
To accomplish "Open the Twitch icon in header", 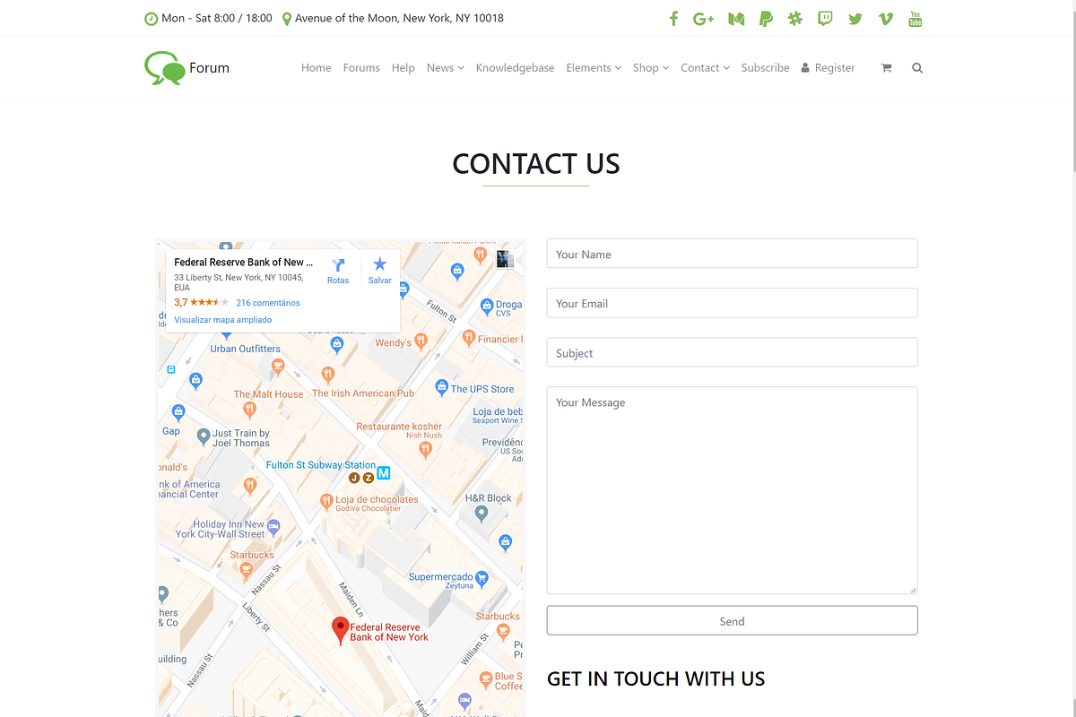I will (x=825, y=18).
